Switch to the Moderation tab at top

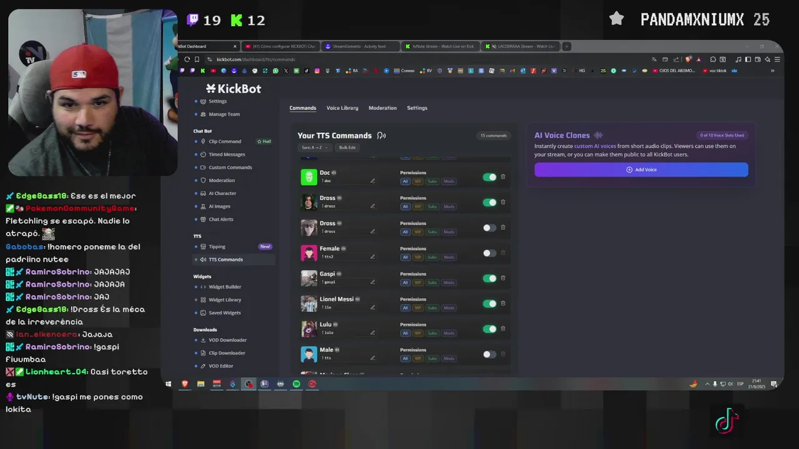click(383, 108)
